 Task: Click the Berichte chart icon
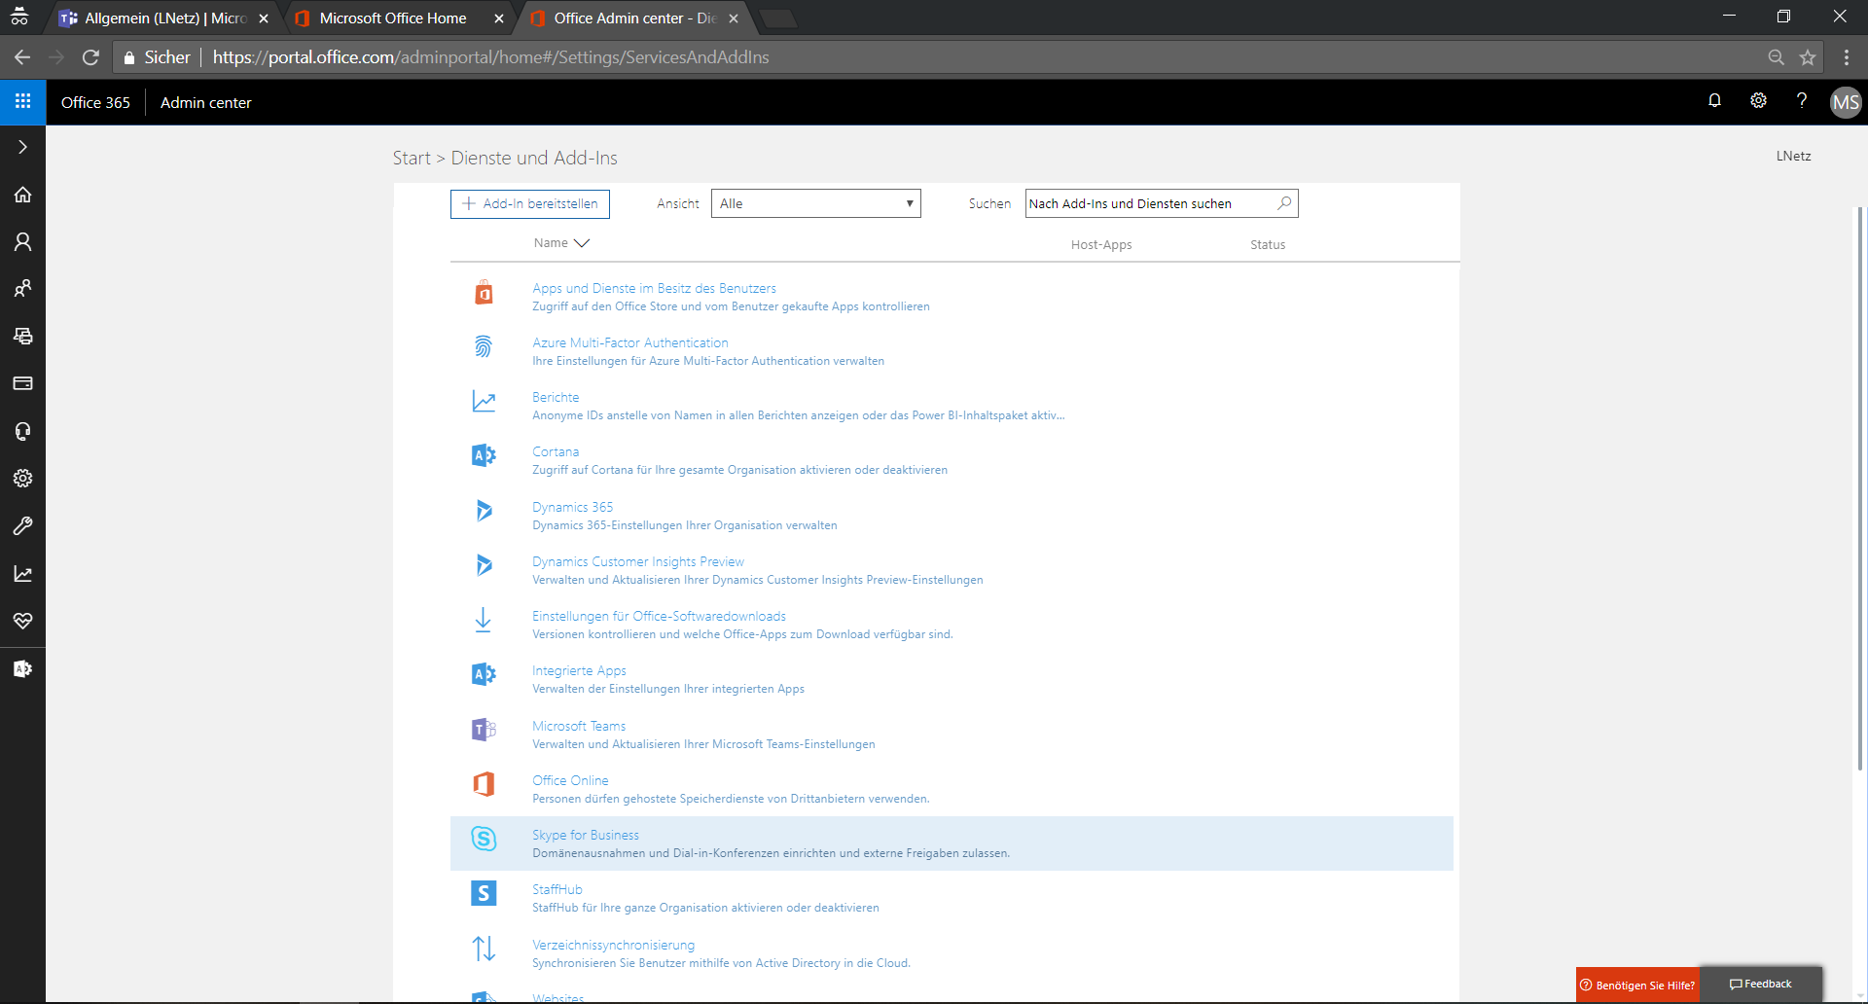pyautogui.click(x=484, y=401)
